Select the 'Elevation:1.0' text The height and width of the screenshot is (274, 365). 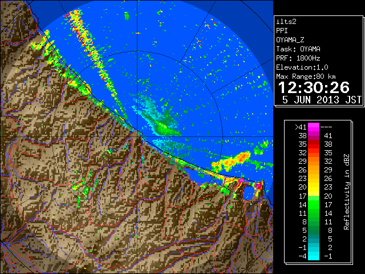point(302,67)
